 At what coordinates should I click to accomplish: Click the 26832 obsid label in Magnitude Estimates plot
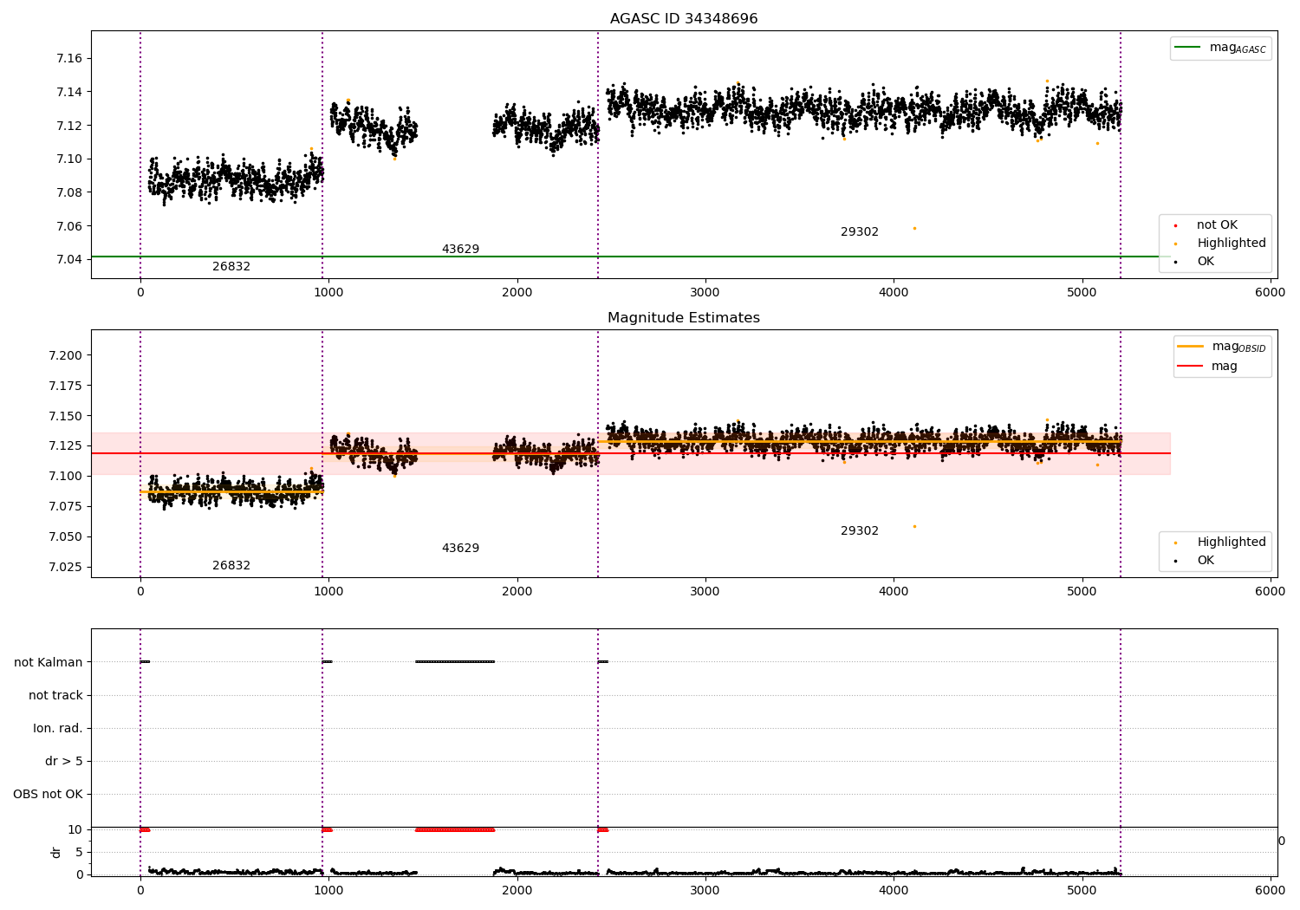[x=231, y=566]
